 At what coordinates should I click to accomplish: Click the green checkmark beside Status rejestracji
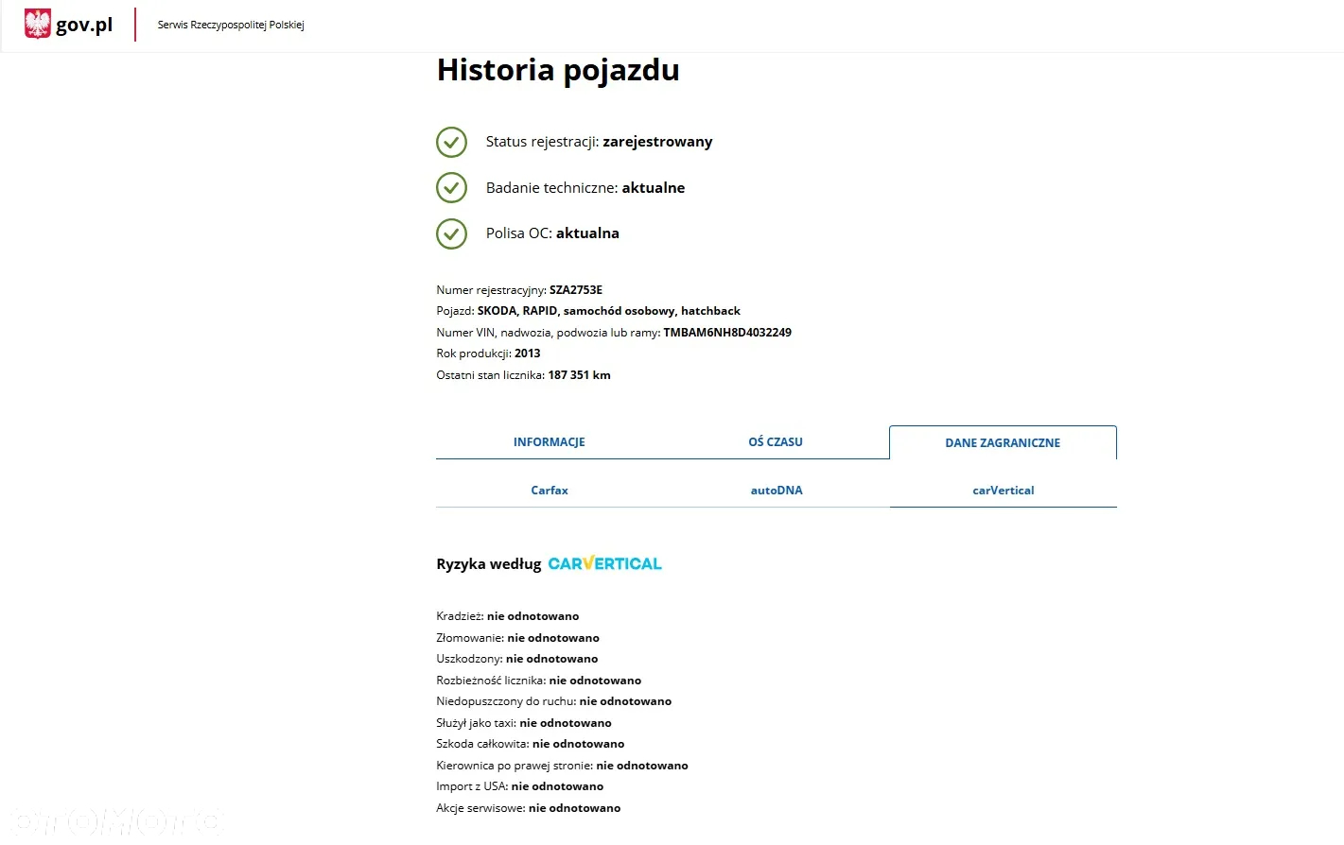point(451,142)
